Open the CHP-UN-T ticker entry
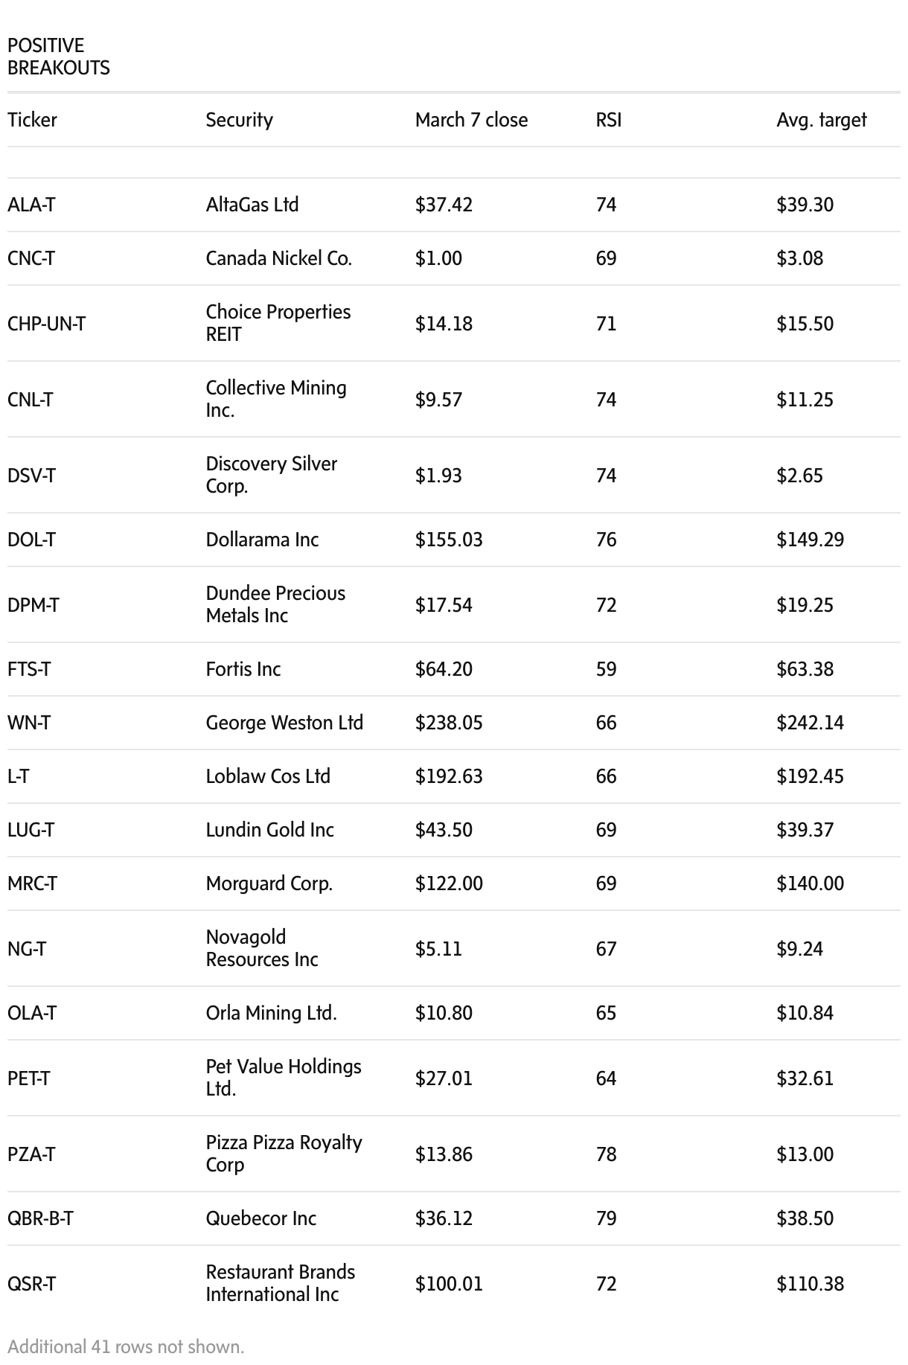Screen dimensions: 908x1365 pyautogui.click(x=46, y=324)
